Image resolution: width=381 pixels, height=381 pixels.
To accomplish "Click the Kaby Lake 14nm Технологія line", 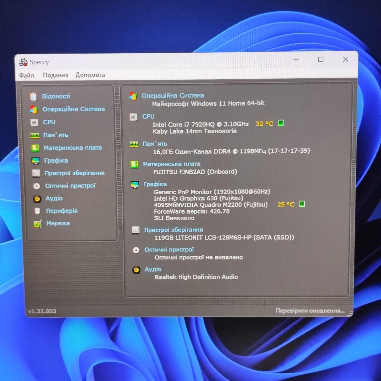I will (x=195, y=131).
